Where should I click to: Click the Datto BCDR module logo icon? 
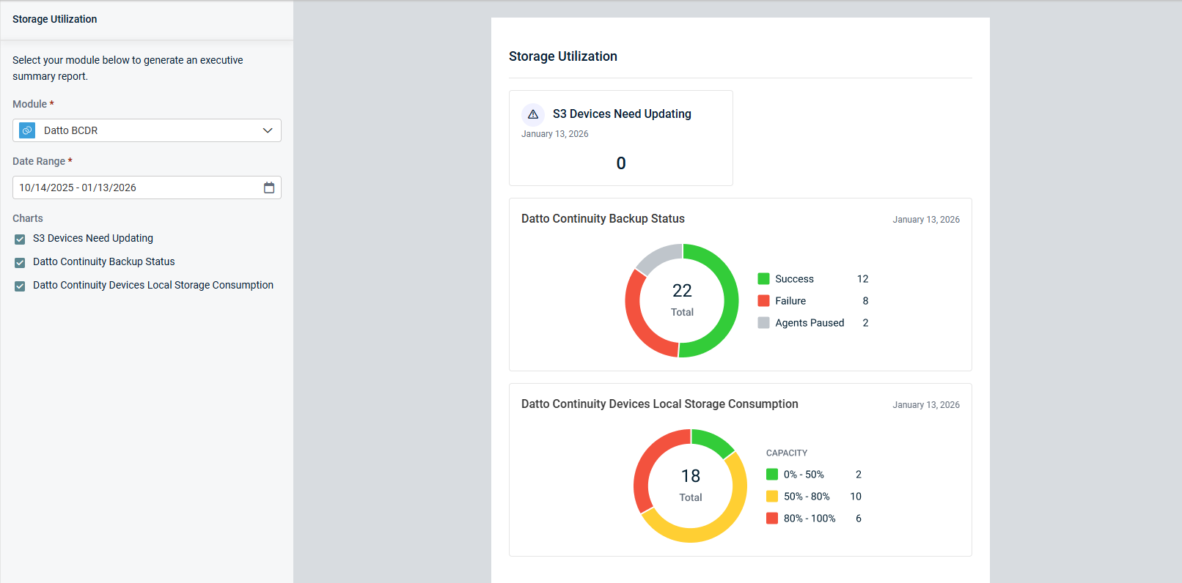pyautogui.click(x=27, y=130)
